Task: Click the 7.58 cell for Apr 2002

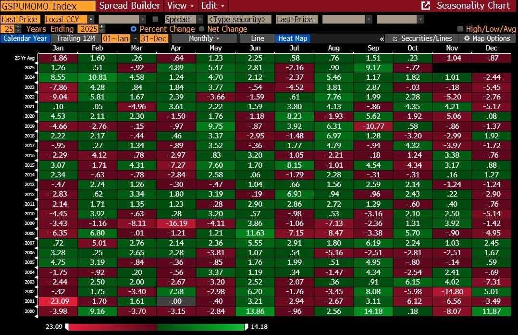Action: click(176, 291)
